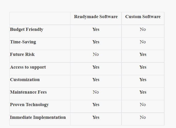Click No under Custom for Budget Friendly
The height and width of the screenshot is (128, 176).
click(x=143, y=29)
